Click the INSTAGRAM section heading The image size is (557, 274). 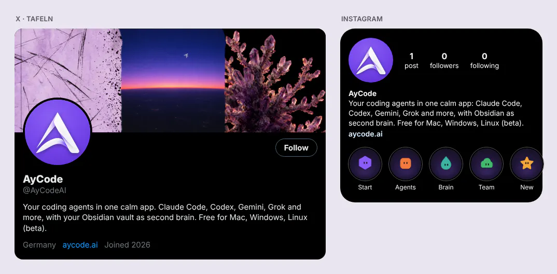pyautogui.click(x=362, y=19)
